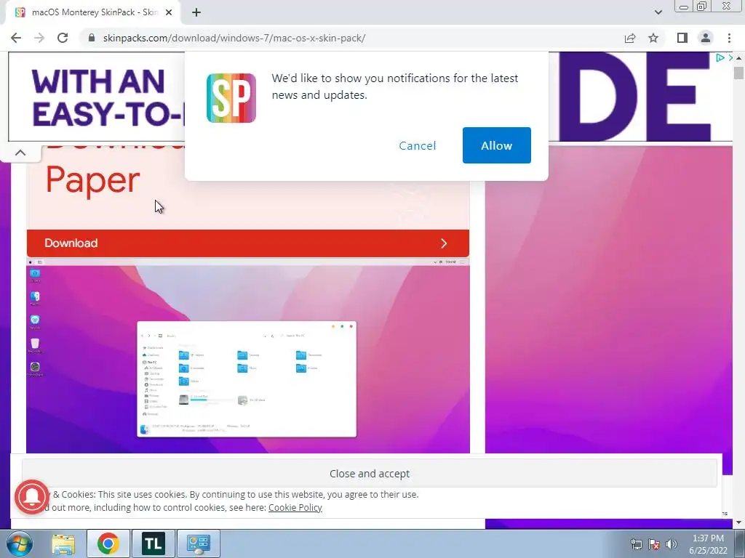Click the page vertical scrollbar thumb
This screenshot has width=745, height=558.
[x=738, y=73]
